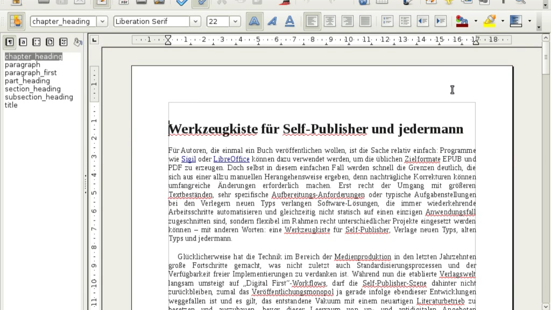Toggle italic formatting
551x310 pixels.
[x=272, y=21]
